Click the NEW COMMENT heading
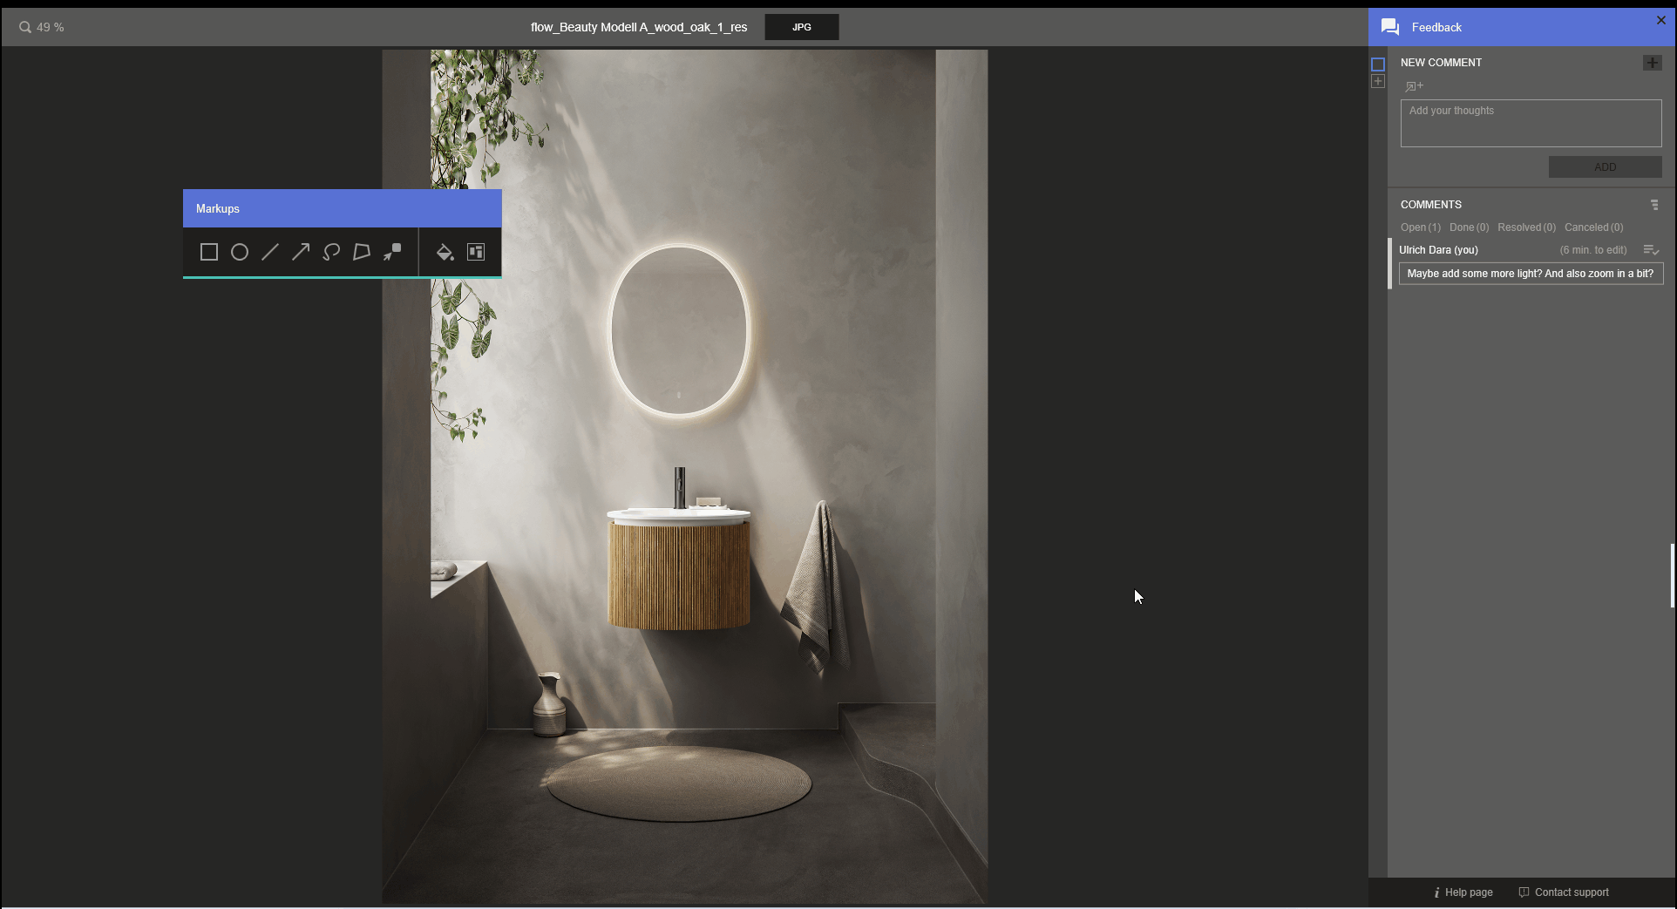The image size is (1677, 909). (1441, 63)
